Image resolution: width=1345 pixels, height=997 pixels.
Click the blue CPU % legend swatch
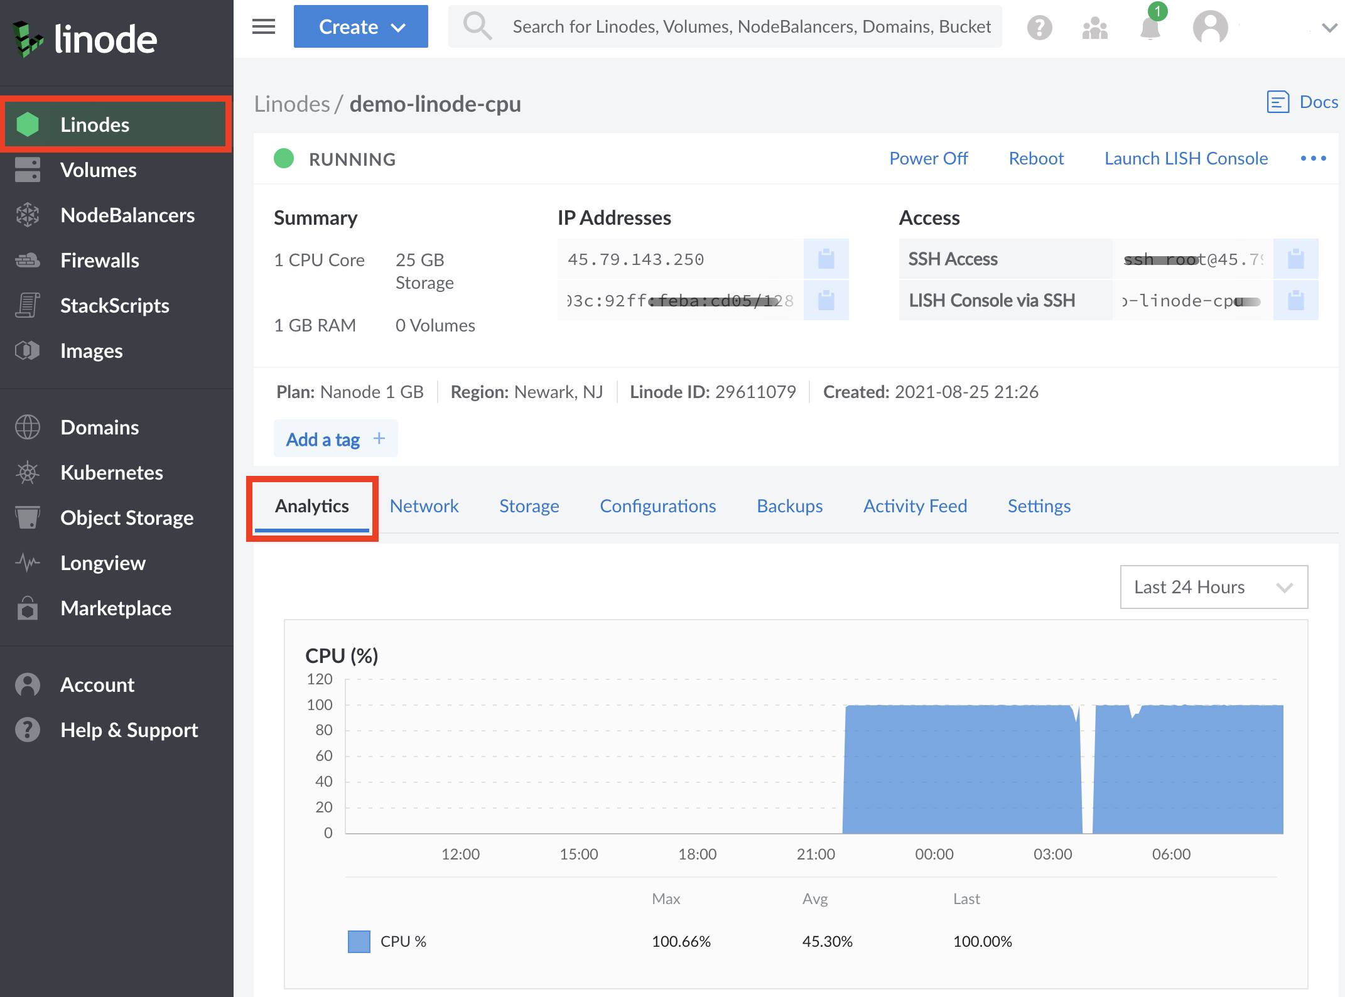358,941
